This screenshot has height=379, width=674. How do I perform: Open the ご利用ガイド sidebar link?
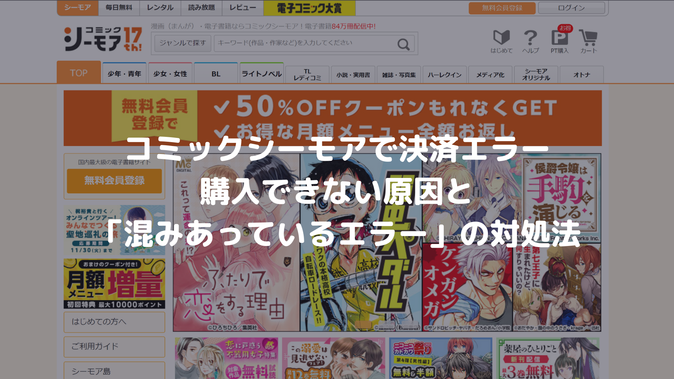pos(114,347)
